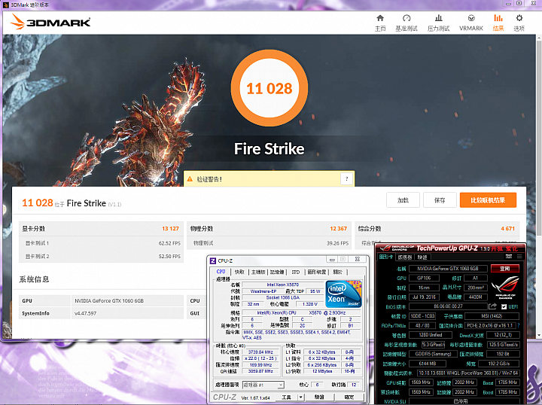Open the VRMARK section icon
Image resolution: width=542 pixels, height=405 pixels.
(470, 18)
